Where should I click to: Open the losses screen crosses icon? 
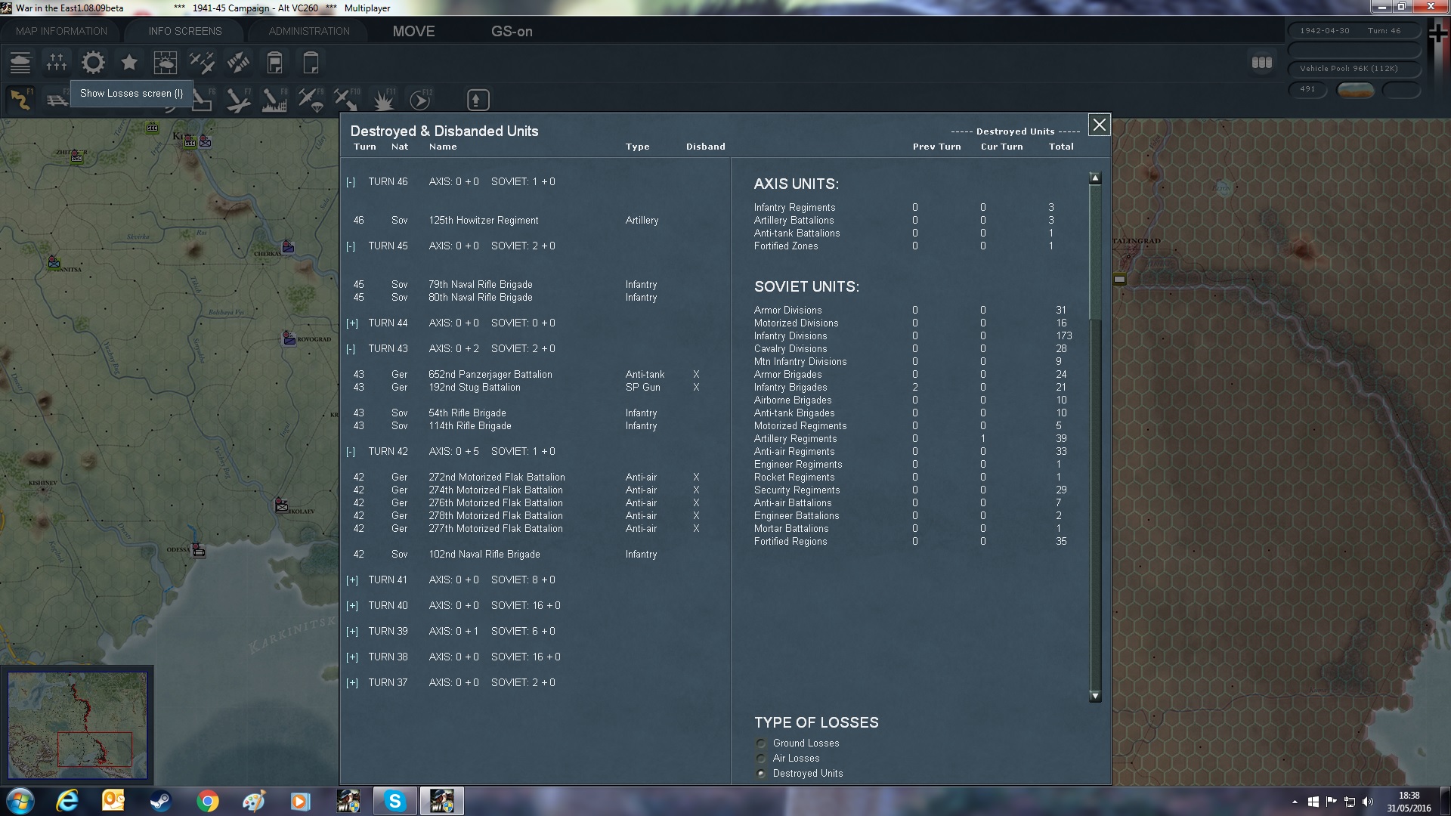click(57, 63)
